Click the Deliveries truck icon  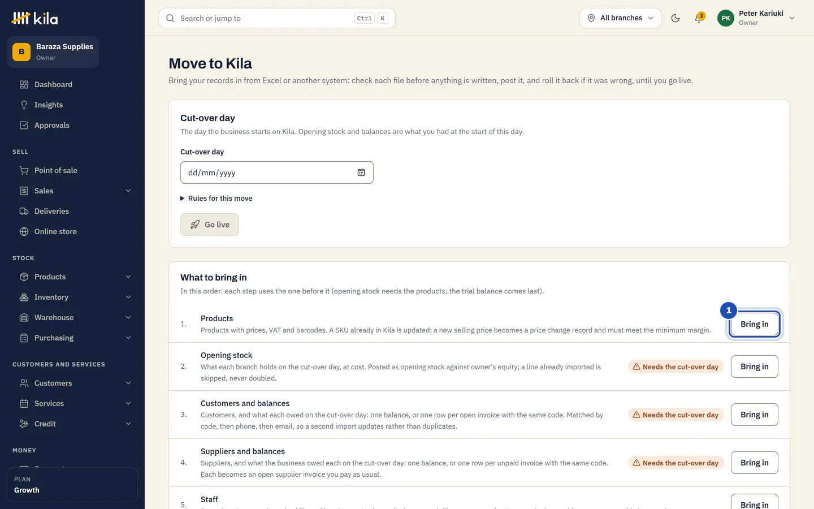coord(24,212)
